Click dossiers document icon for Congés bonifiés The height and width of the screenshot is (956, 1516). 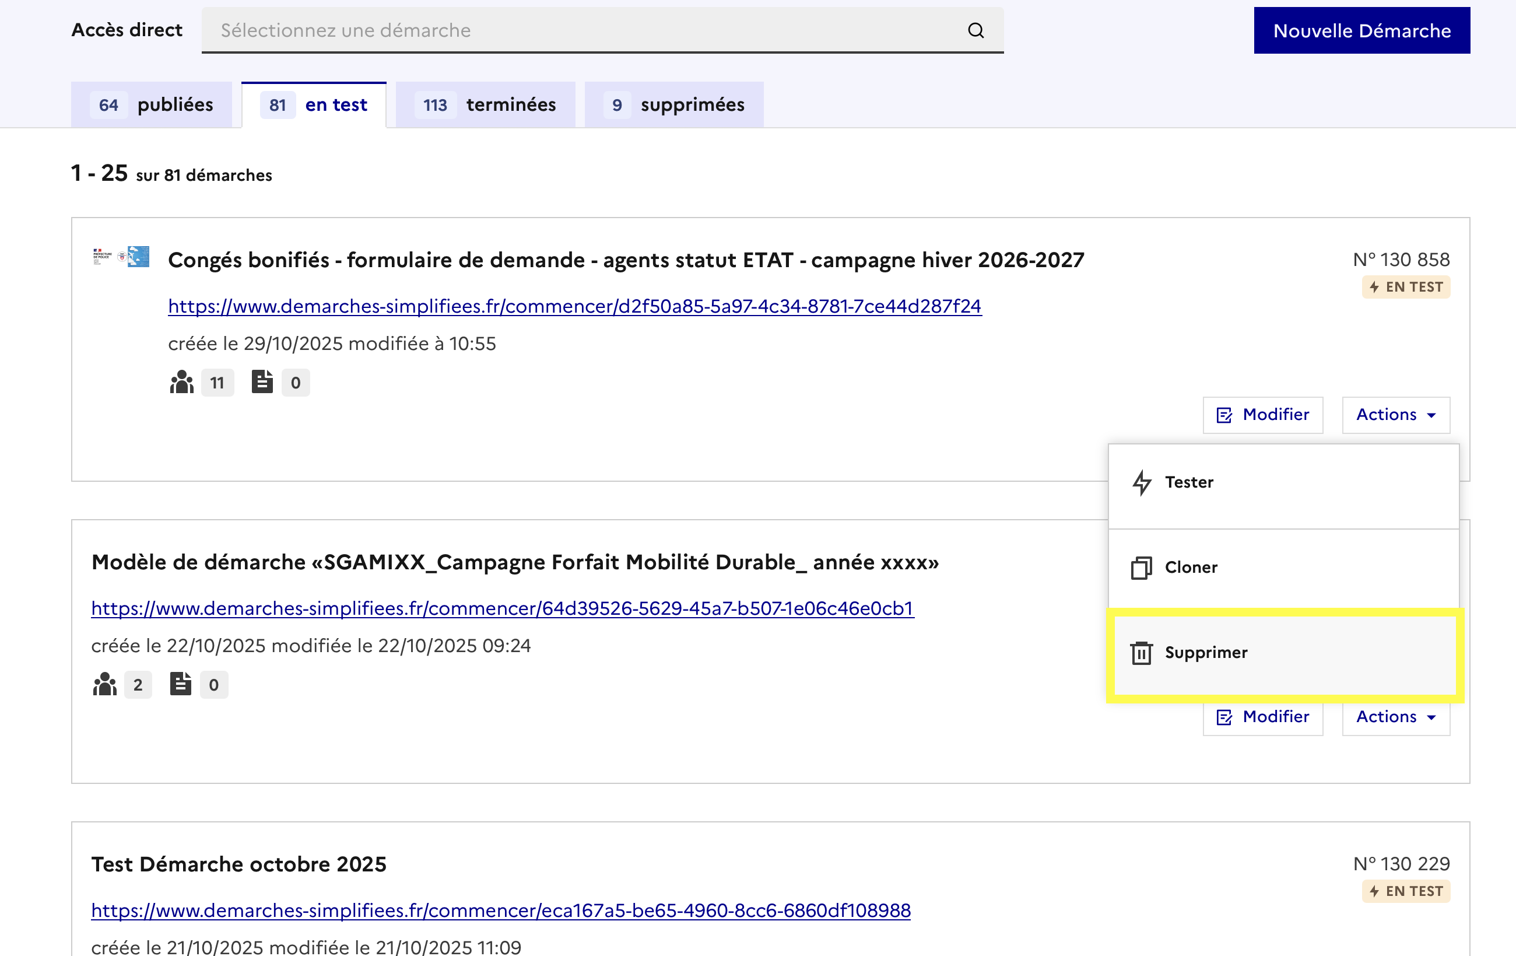point(262,381)
